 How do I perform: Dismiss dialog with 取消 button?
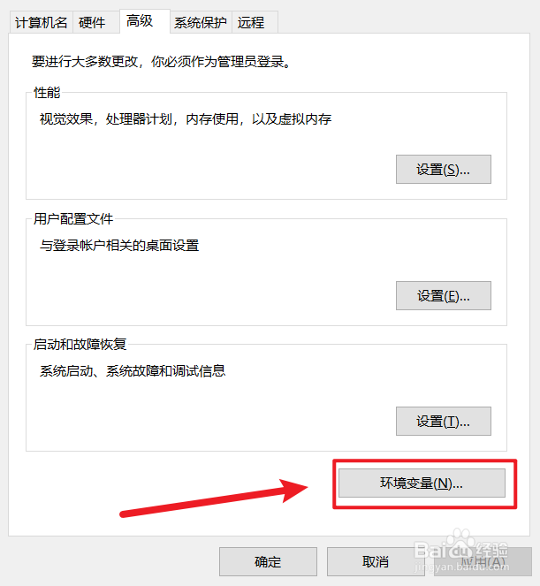pos(376,561)
